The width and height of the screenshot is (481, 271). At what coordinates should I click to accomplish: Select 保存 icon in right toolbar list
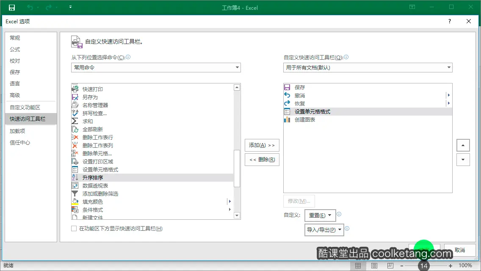point(287,88)
